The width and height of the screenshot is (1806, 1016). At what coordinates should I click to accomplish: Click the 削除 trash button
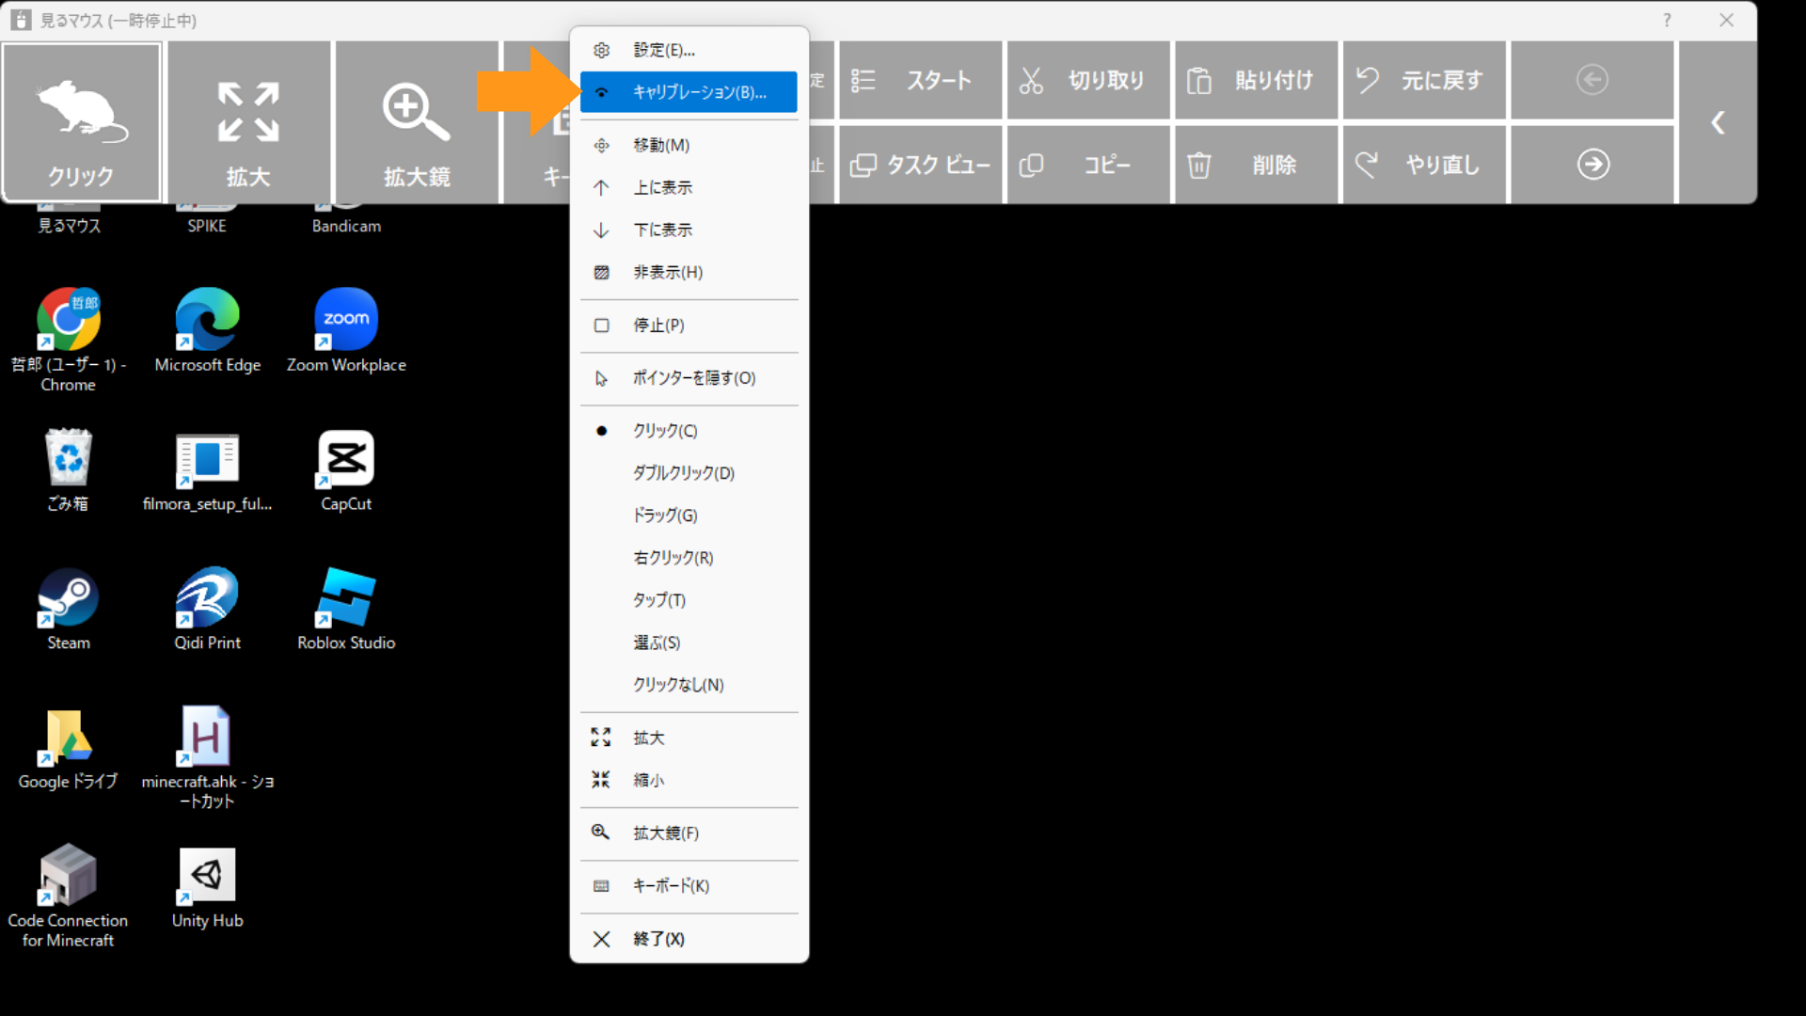point(1256,166)
